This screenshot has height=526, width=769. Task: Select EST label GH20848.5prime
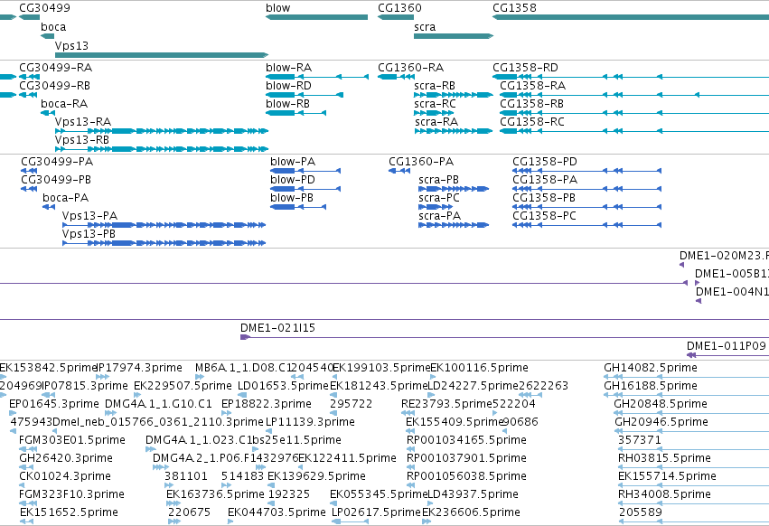coord(661,404)
